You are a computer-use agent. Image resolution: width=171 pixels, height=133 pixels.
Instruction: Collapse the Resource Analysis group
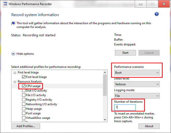15,82
